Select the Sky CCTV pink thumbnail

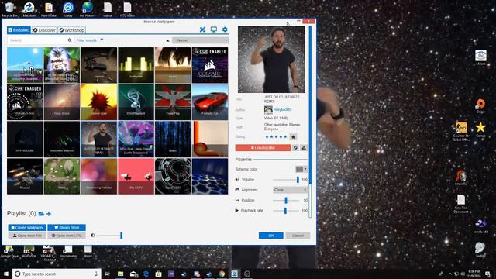(136, 176)
